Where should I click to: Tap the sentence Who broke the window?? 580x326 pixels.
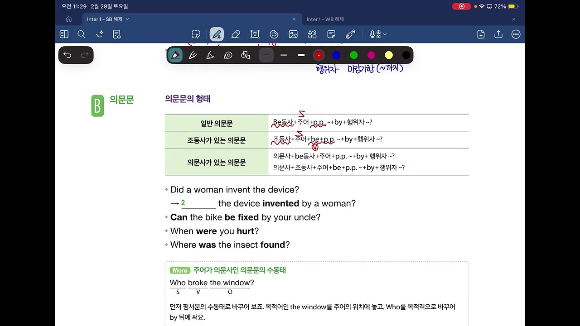[x=212, y=283]
